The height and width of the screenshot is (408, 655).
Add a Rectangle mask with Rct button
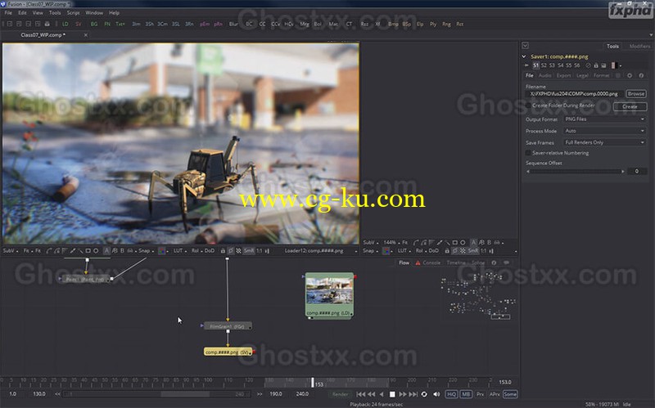460,25
